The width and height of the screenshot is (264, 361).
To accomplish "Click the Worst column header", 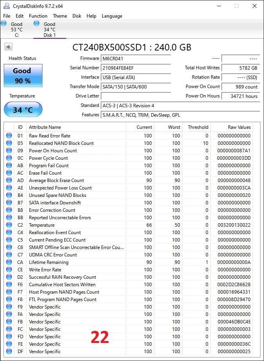I will click(x=168, y=127).
